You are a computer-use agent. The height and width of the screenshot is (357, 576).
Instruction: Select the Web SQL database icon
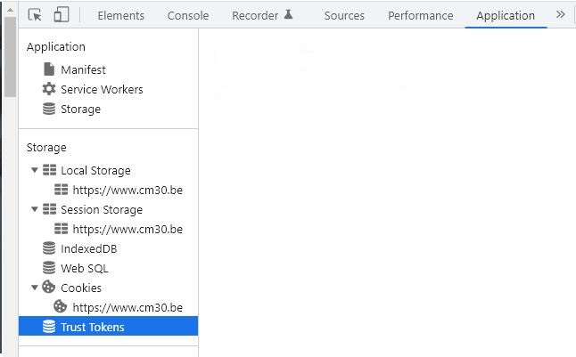click(x=49, y=268)
